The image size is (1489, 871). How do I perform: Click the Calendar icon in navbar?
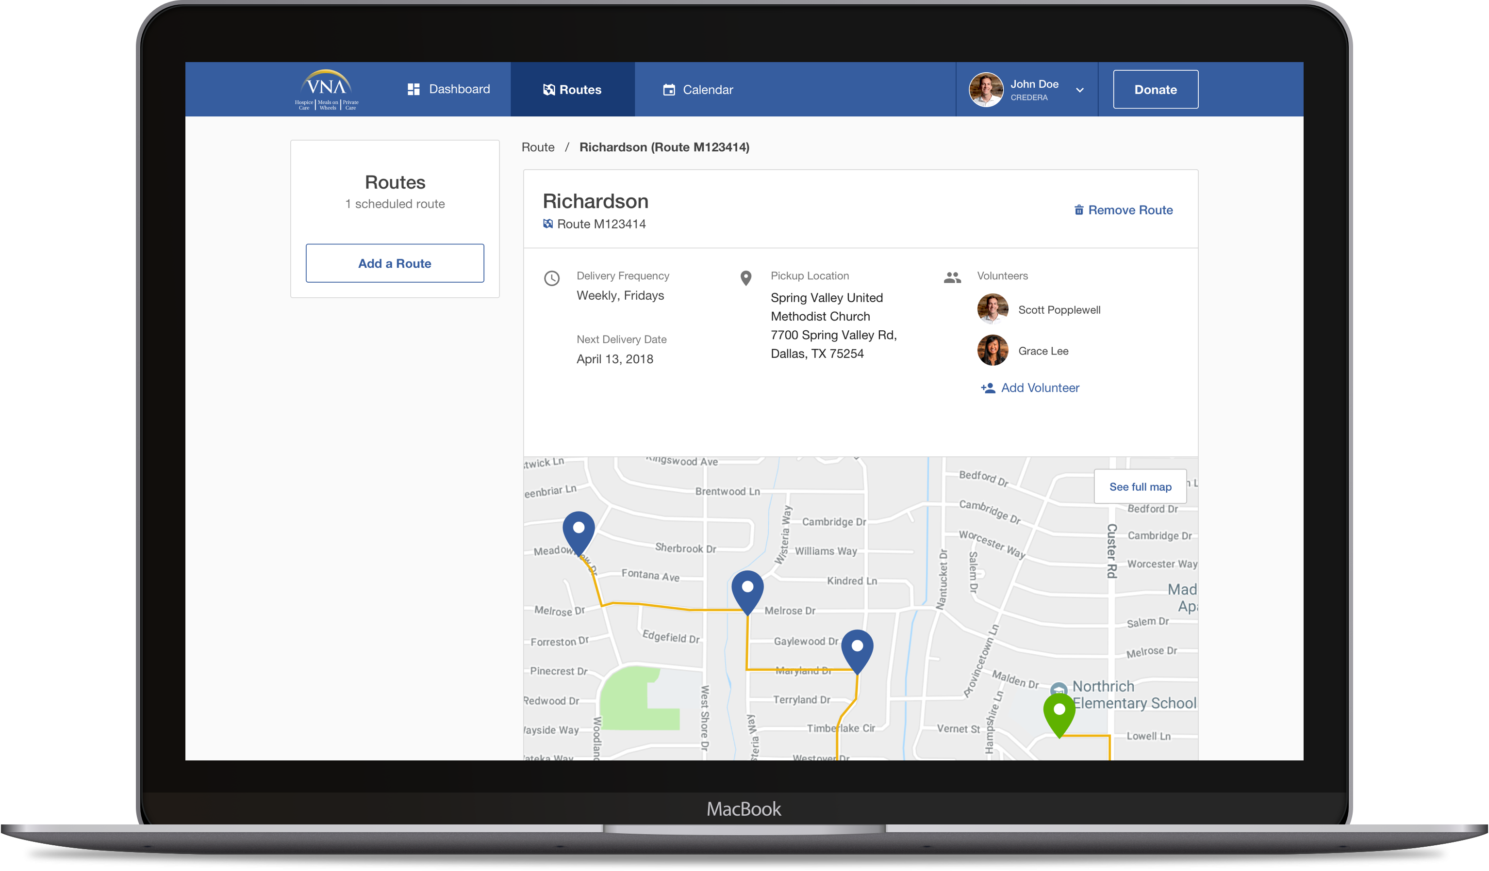[669, 89]
